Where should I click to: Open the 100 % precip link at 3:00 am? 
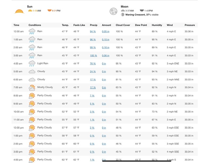click(x=93, y=56)
